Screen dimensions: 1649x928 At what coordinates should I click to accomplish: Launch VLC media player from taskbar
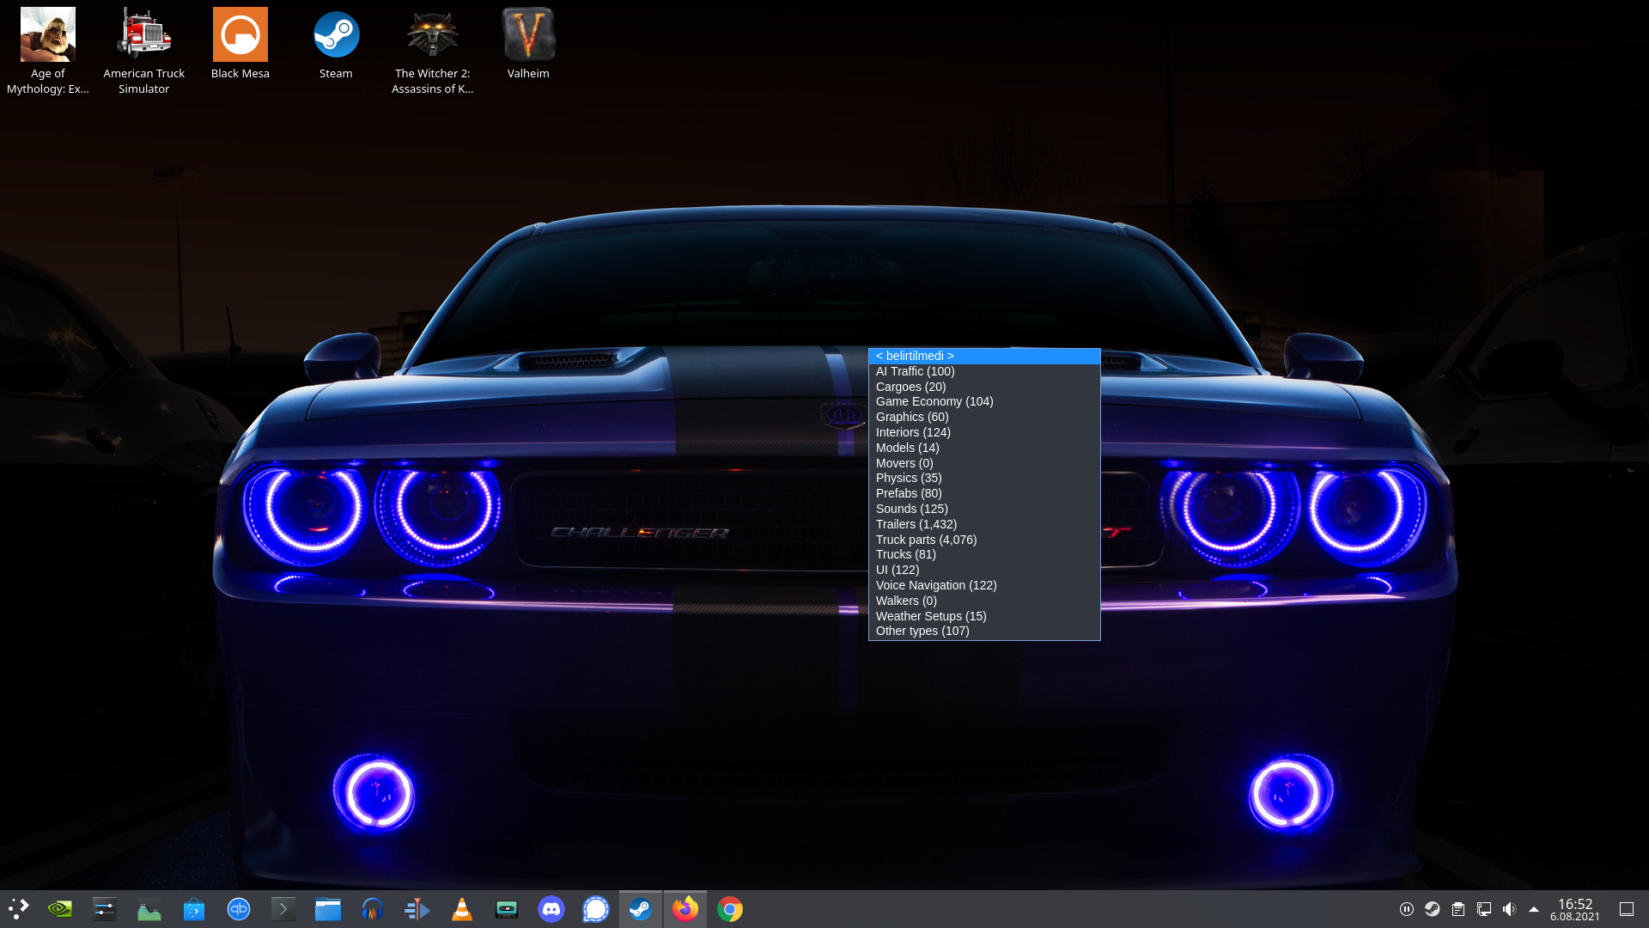462,909
